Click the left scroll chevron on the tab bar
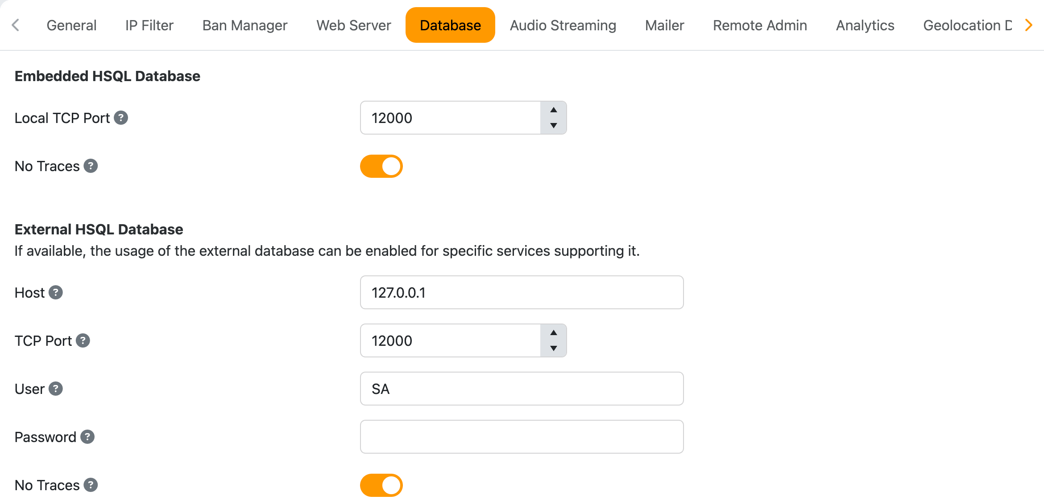Screen dimensions: 1044x504 coord(16,25)
